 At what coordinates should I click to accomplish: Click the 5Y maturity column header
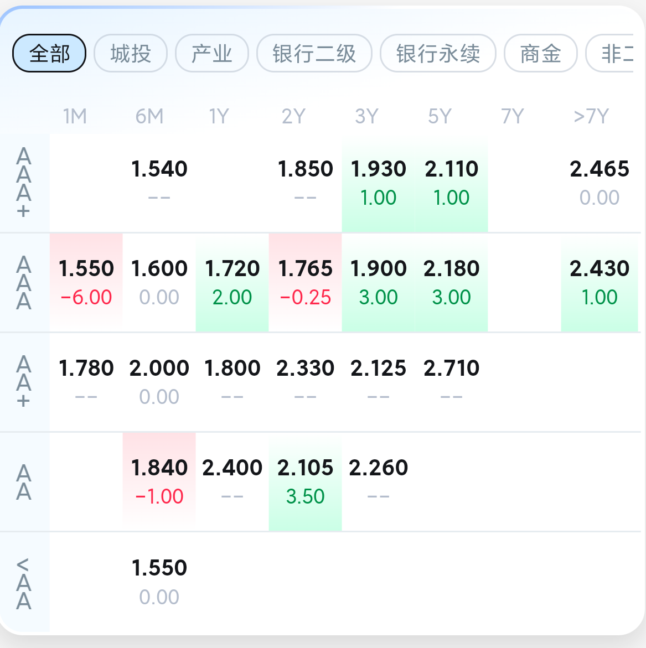point(440,116)
